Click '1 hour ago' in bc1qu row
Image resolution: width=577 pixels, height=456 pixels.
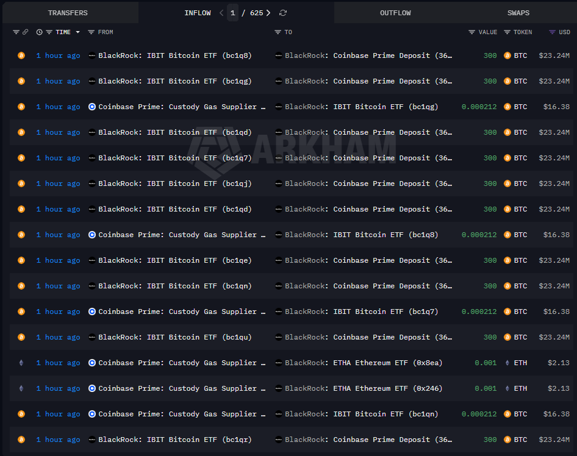click(58, 337)
